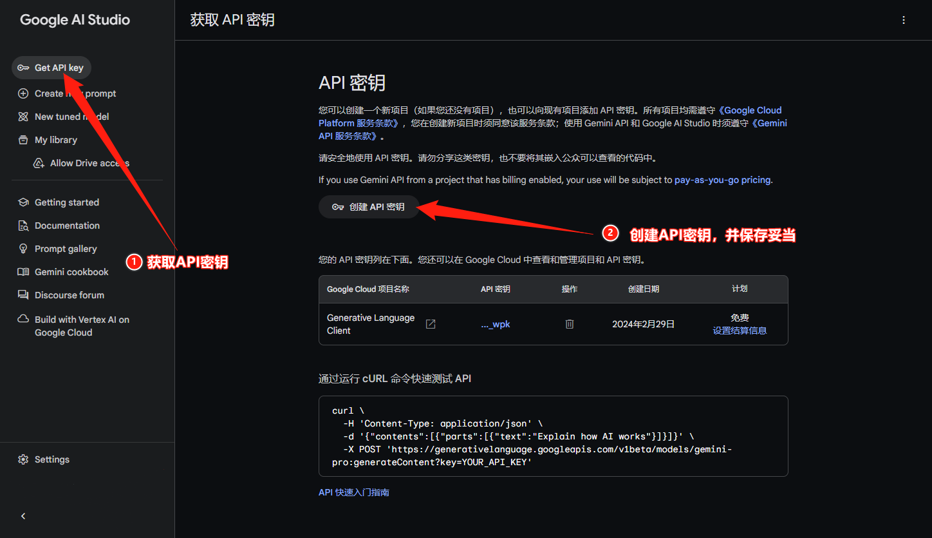Select Build with Vertex AI on Google Cloud

tap(81, 326)
